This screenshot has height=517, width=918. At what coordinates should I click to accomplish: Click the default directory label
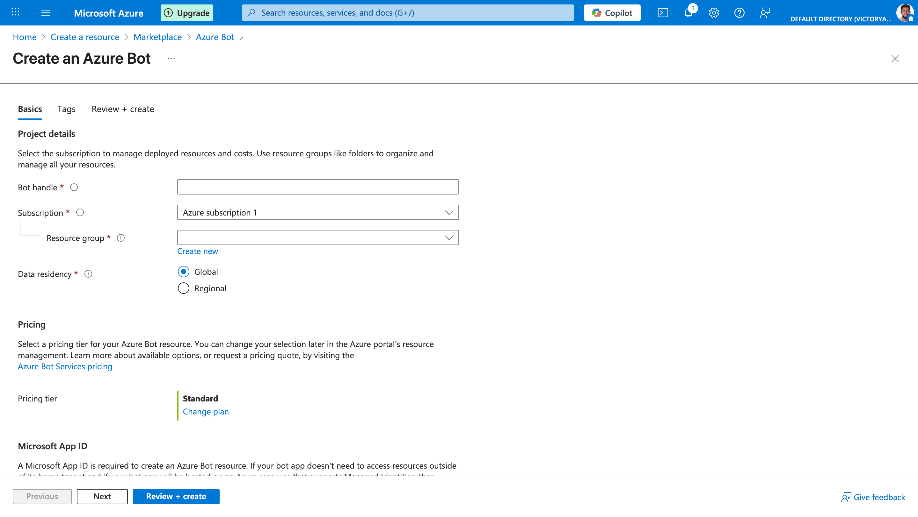click(841, 19)
